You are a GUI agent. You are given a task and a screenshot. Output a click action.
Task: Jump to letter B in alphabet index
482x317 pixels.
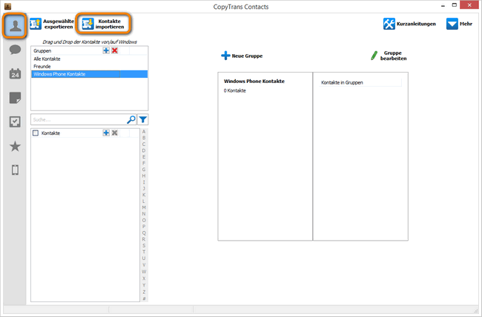tap(144, 138)
